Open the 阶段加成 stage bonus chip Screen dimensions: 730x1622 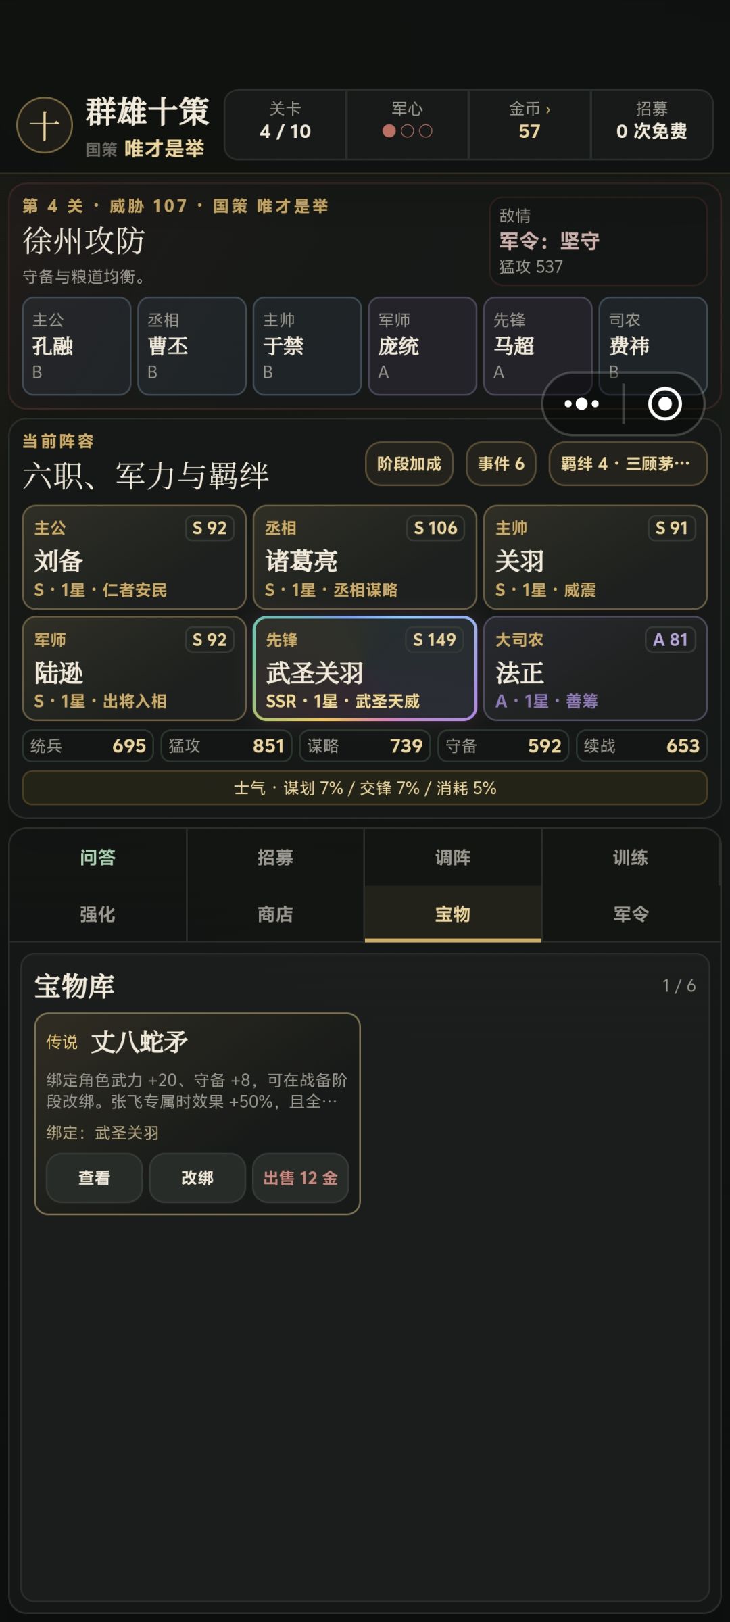[409, 464]
